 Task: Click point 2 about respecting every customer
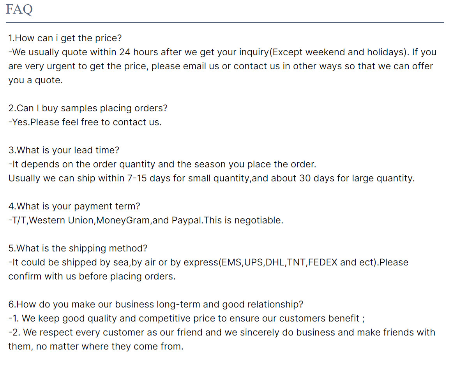(x=222, y=332)
